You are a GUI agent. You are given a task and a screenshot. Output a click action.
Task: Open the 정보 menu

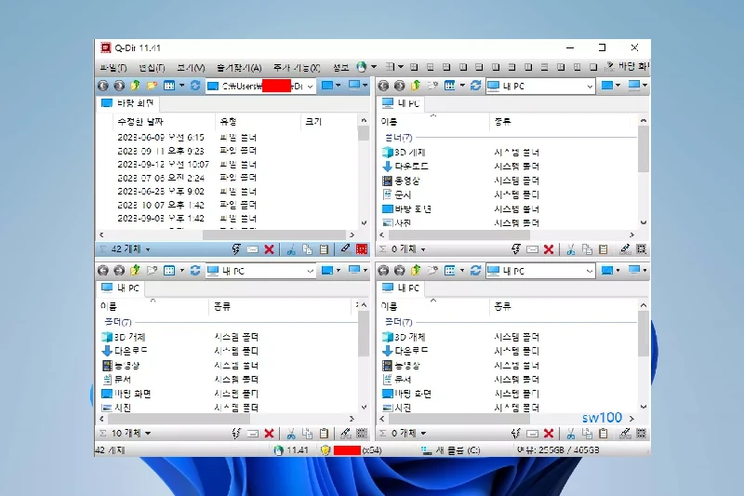click(340, 67)
